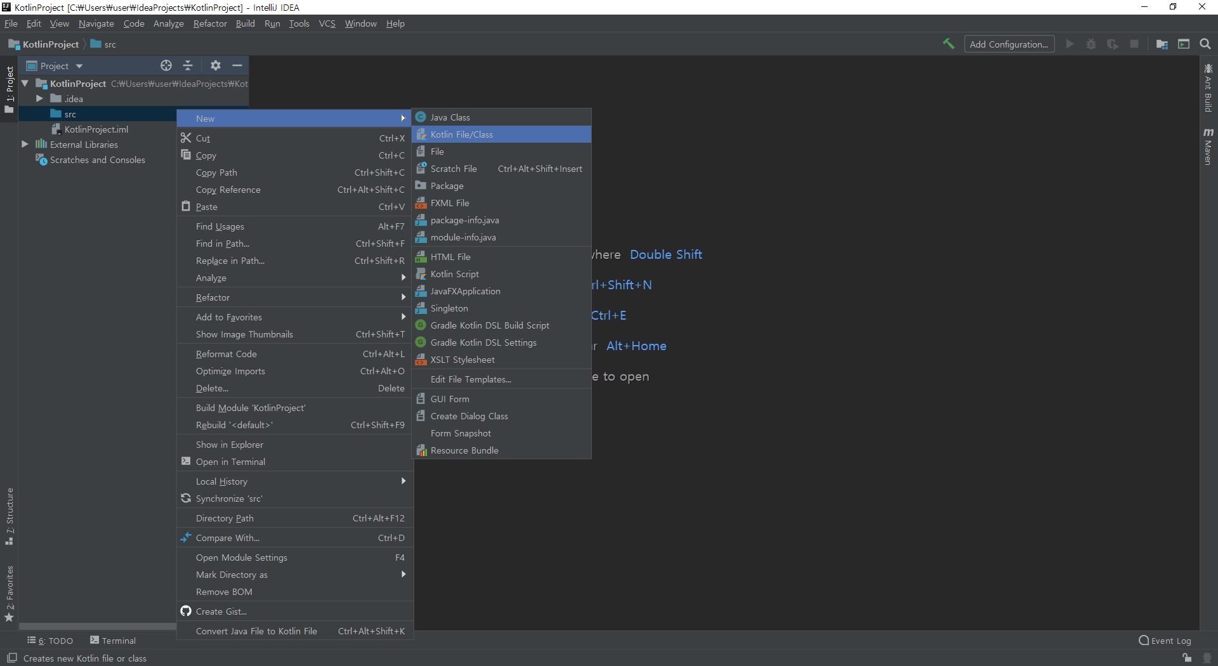This screenshot has width=1218, height=666.
Task: Expand the New submenu entry
Action: pyautogui.click(x=294, y=119)
